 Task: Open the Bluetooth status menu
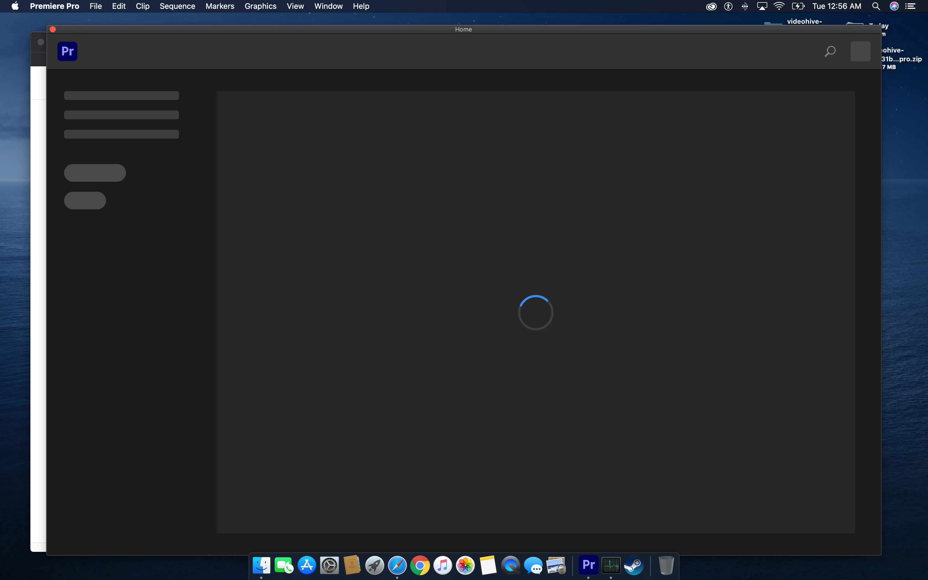(745, 6)
